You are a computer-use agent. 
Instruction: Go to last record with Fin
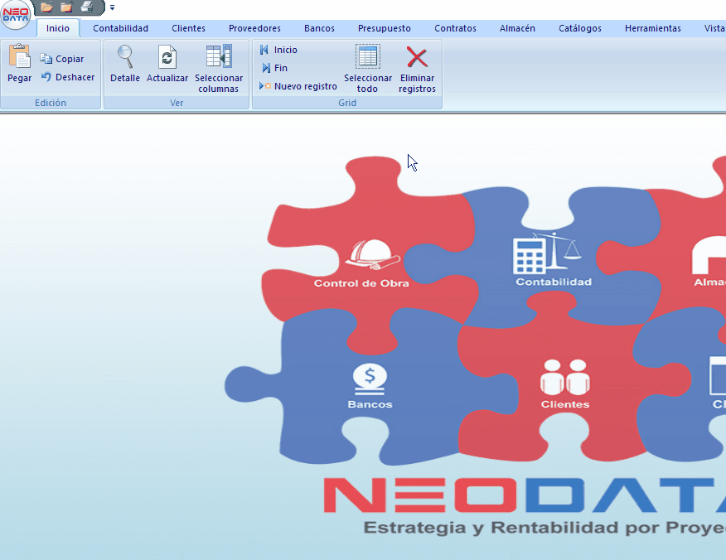click(274, 68)
